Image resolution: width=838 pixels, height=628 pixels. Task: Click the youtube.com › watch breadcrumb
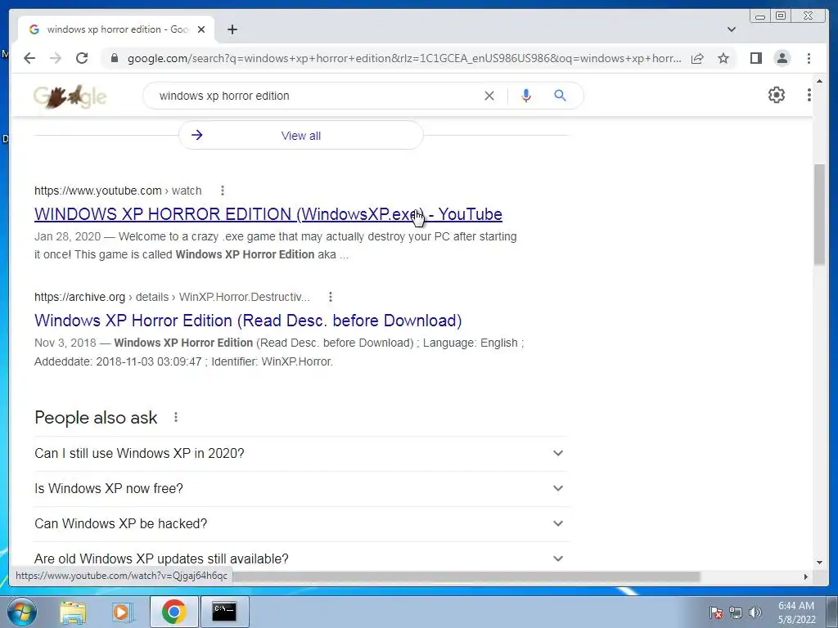(118, 191)
